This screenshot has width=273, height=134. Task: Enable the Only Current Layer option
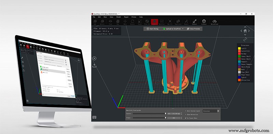[x=186, y=111]
